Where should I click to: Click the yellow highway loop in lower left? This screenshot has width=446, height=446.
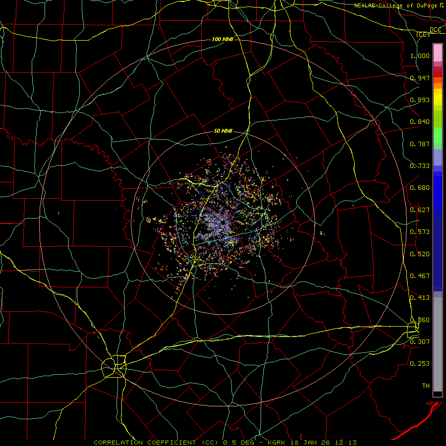114,366
